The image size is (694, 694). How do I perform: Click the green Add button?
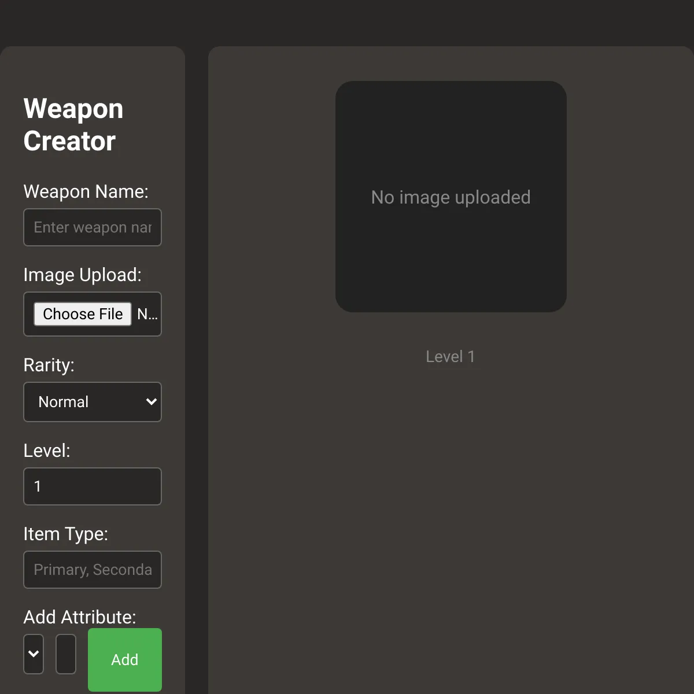pyautogui.click(x=125, y=660)
